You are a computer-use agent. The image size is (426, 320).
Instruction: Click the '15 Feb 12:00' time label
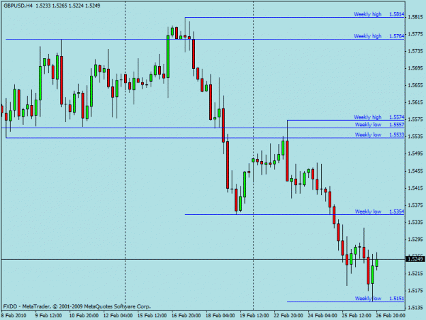click(x=152, y=316)
